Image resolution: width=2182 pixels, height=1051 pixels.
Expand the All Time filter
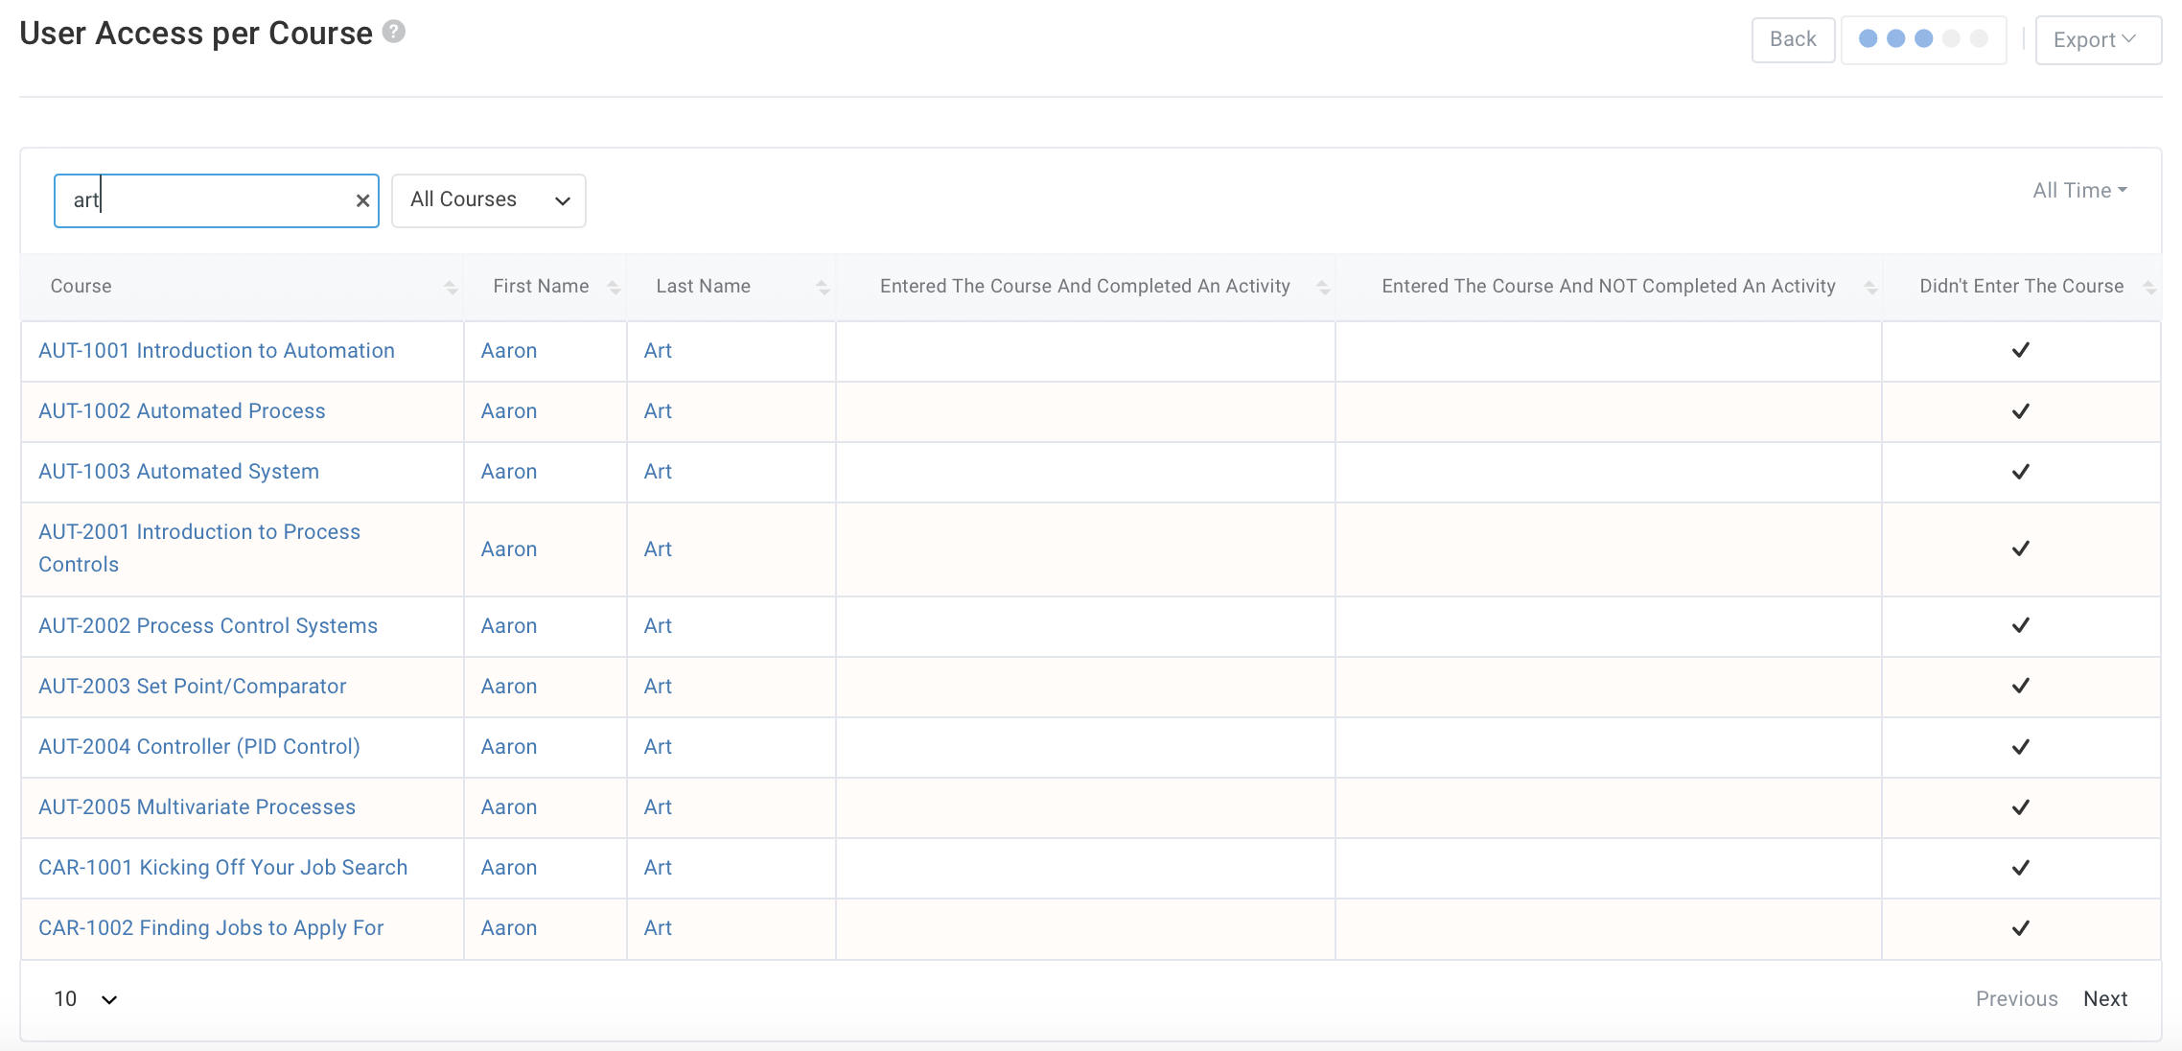2079,191
